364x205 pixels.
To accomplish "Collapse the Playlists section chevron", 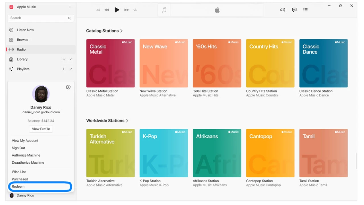I will pyautogui.click(x=71, y=69).
